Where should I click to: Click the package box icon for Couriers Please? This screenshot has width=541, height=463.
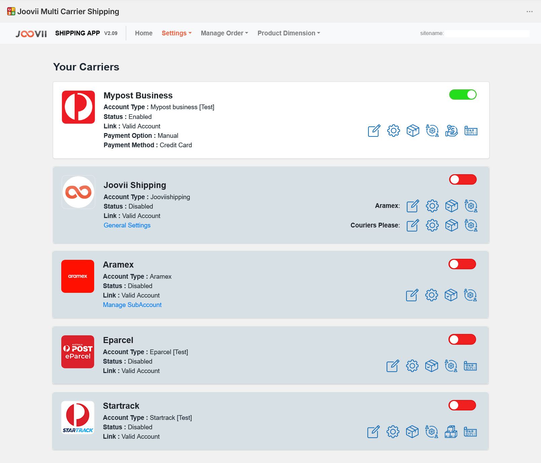(452, 225)
